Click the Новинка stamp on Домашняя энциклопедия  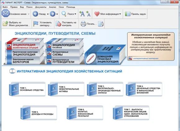coord(91,59)
